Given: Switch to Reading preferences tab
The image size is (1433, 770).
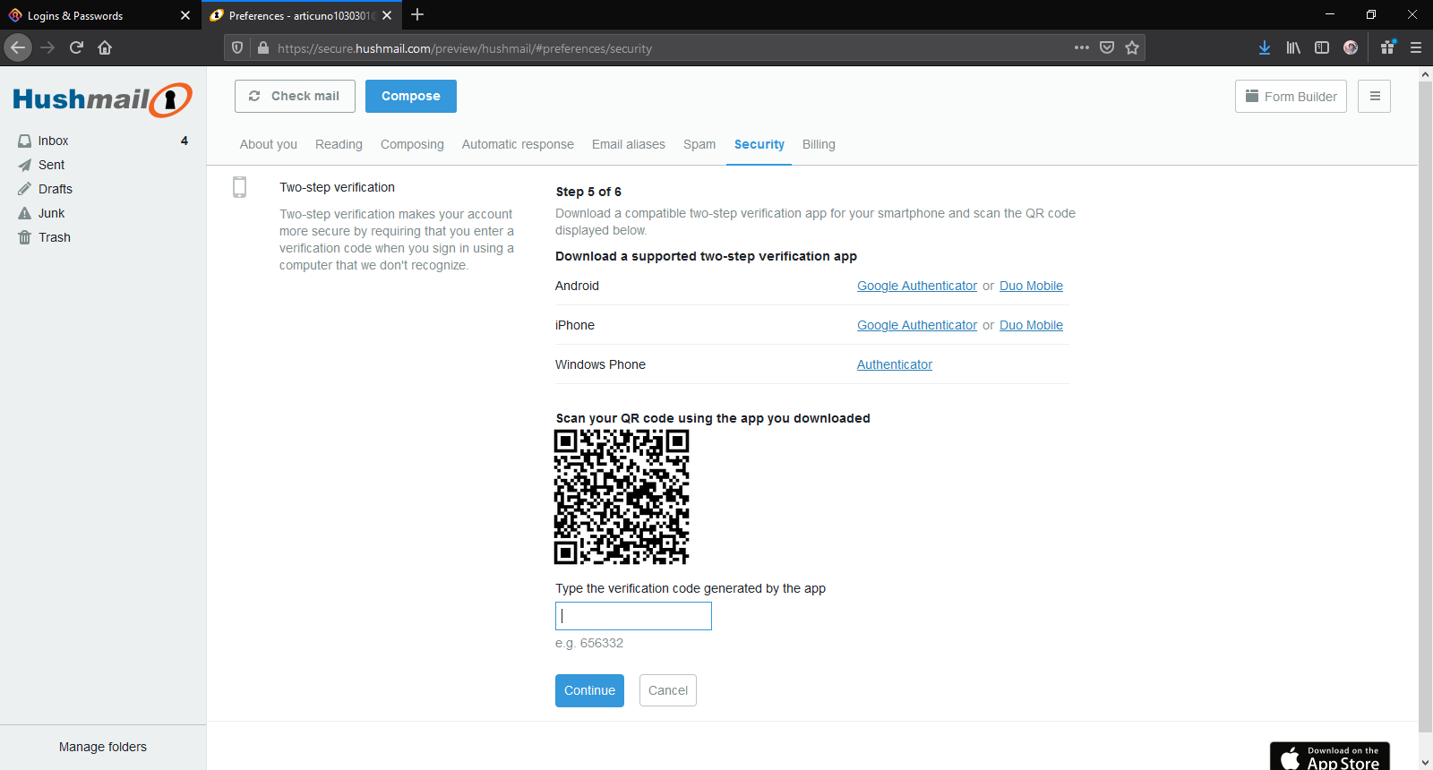Looking at the screenshot, I should 339,144.
